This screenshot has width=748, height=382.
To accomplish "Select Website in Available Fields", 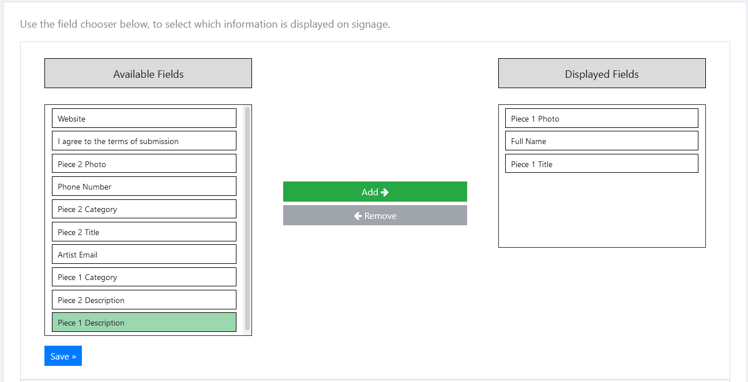I will coord(144,118).
